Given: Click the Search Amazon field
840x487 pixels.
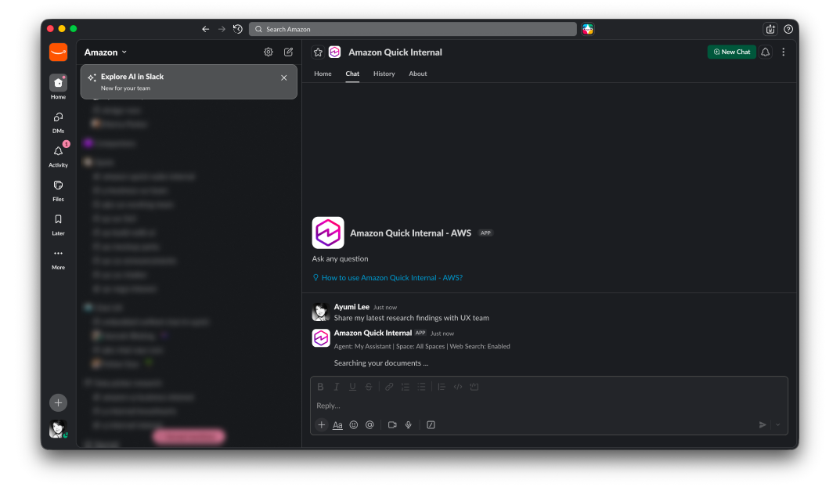Looking at the screenshot, I should tap(413, 29).
